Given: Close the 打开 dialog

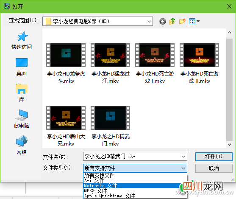Looking at the screenshot, I should coord(229,6).
